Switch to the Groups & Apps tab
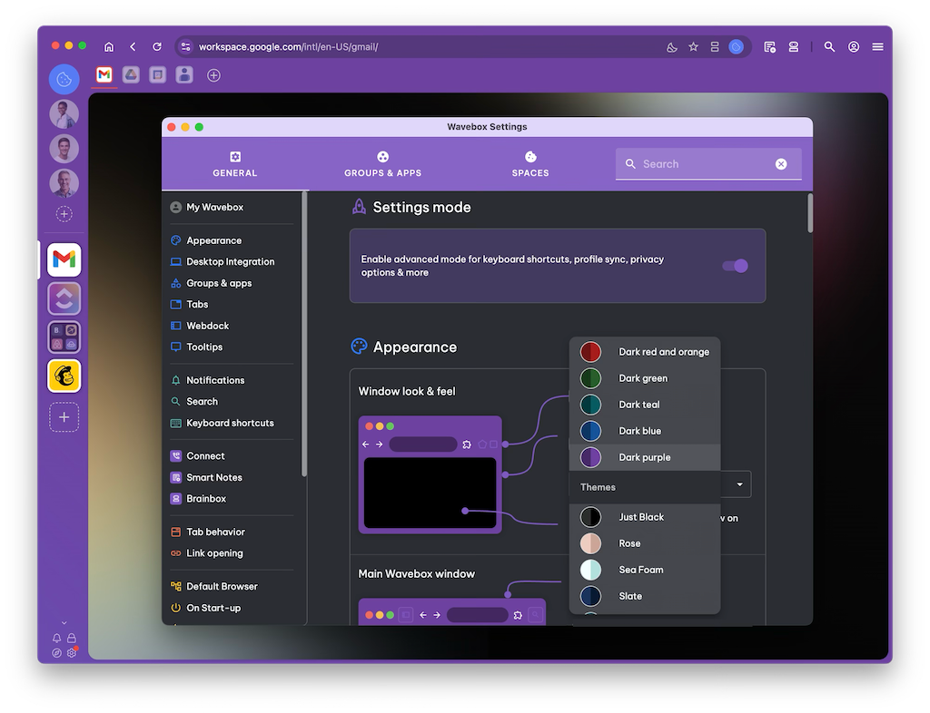 click(382, 164)
